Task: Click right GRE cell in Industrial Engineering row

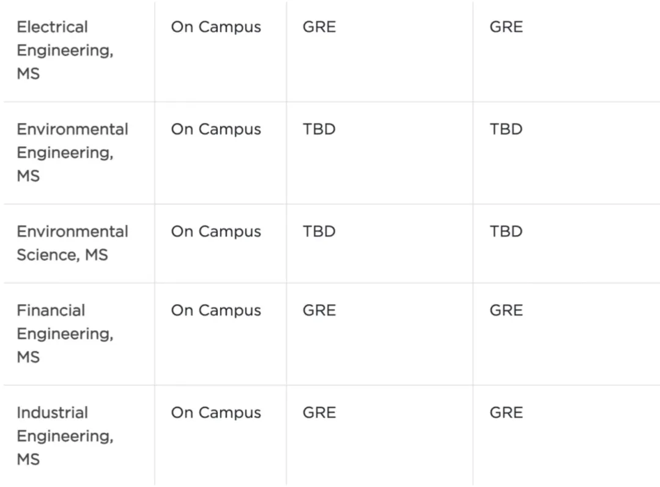Action: (506, 413)
